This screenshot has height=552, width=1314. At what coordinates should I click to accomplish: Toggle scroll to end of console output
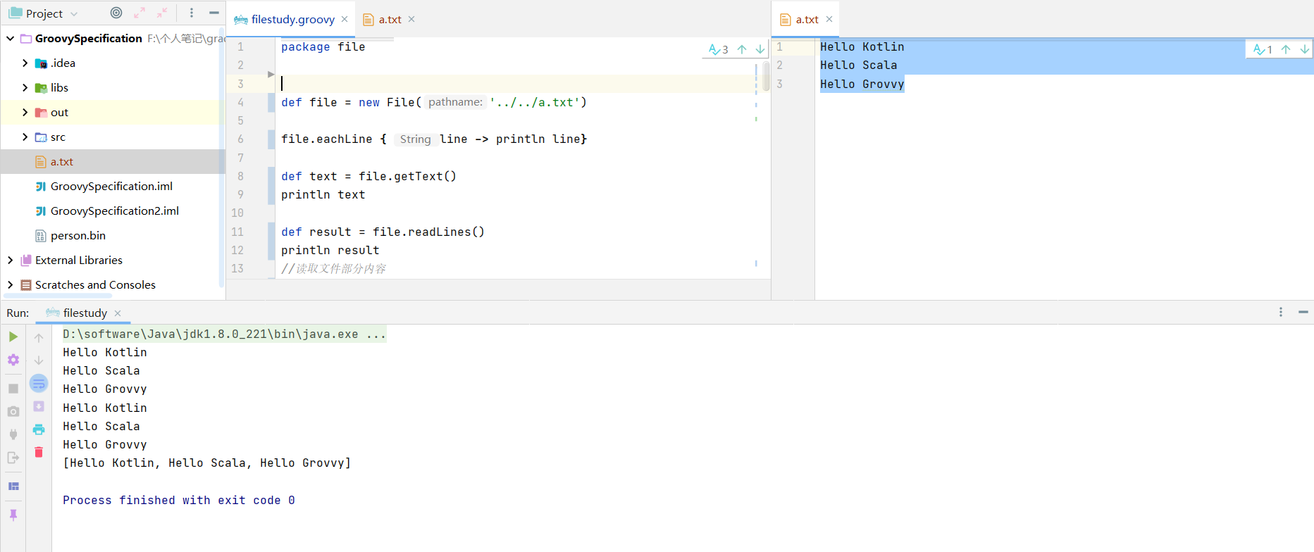(x=39, y=406)
